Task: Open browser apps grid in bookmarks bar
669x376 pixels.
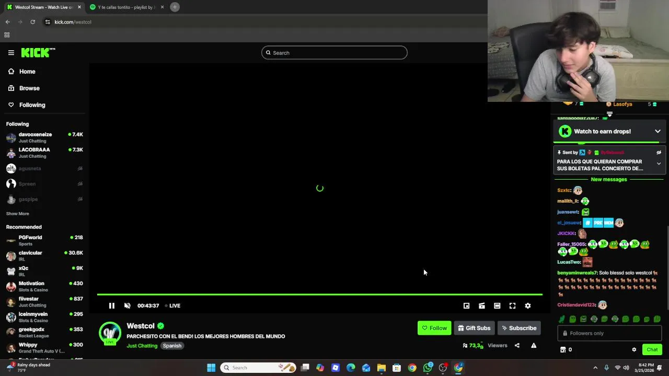Action: click(7, 35)
